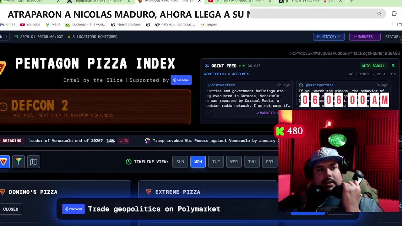Image resolution: width=402 pixels, height=226 pixels.
Task: Click the Extreme Pizza slice icon
Action: [x=149, y=192]
